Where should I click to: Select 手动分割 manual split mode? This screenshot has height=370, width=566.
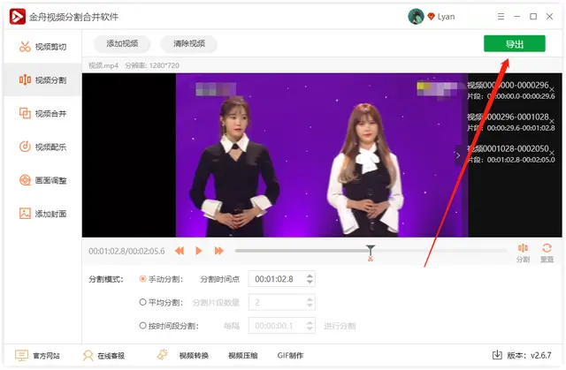pos(144,279)
